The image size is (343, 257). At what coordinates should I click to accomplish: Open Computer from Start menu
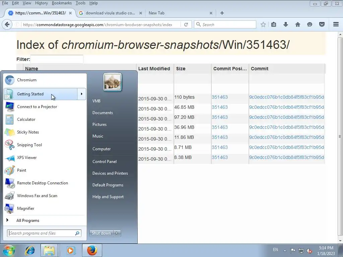click(101, 149)
